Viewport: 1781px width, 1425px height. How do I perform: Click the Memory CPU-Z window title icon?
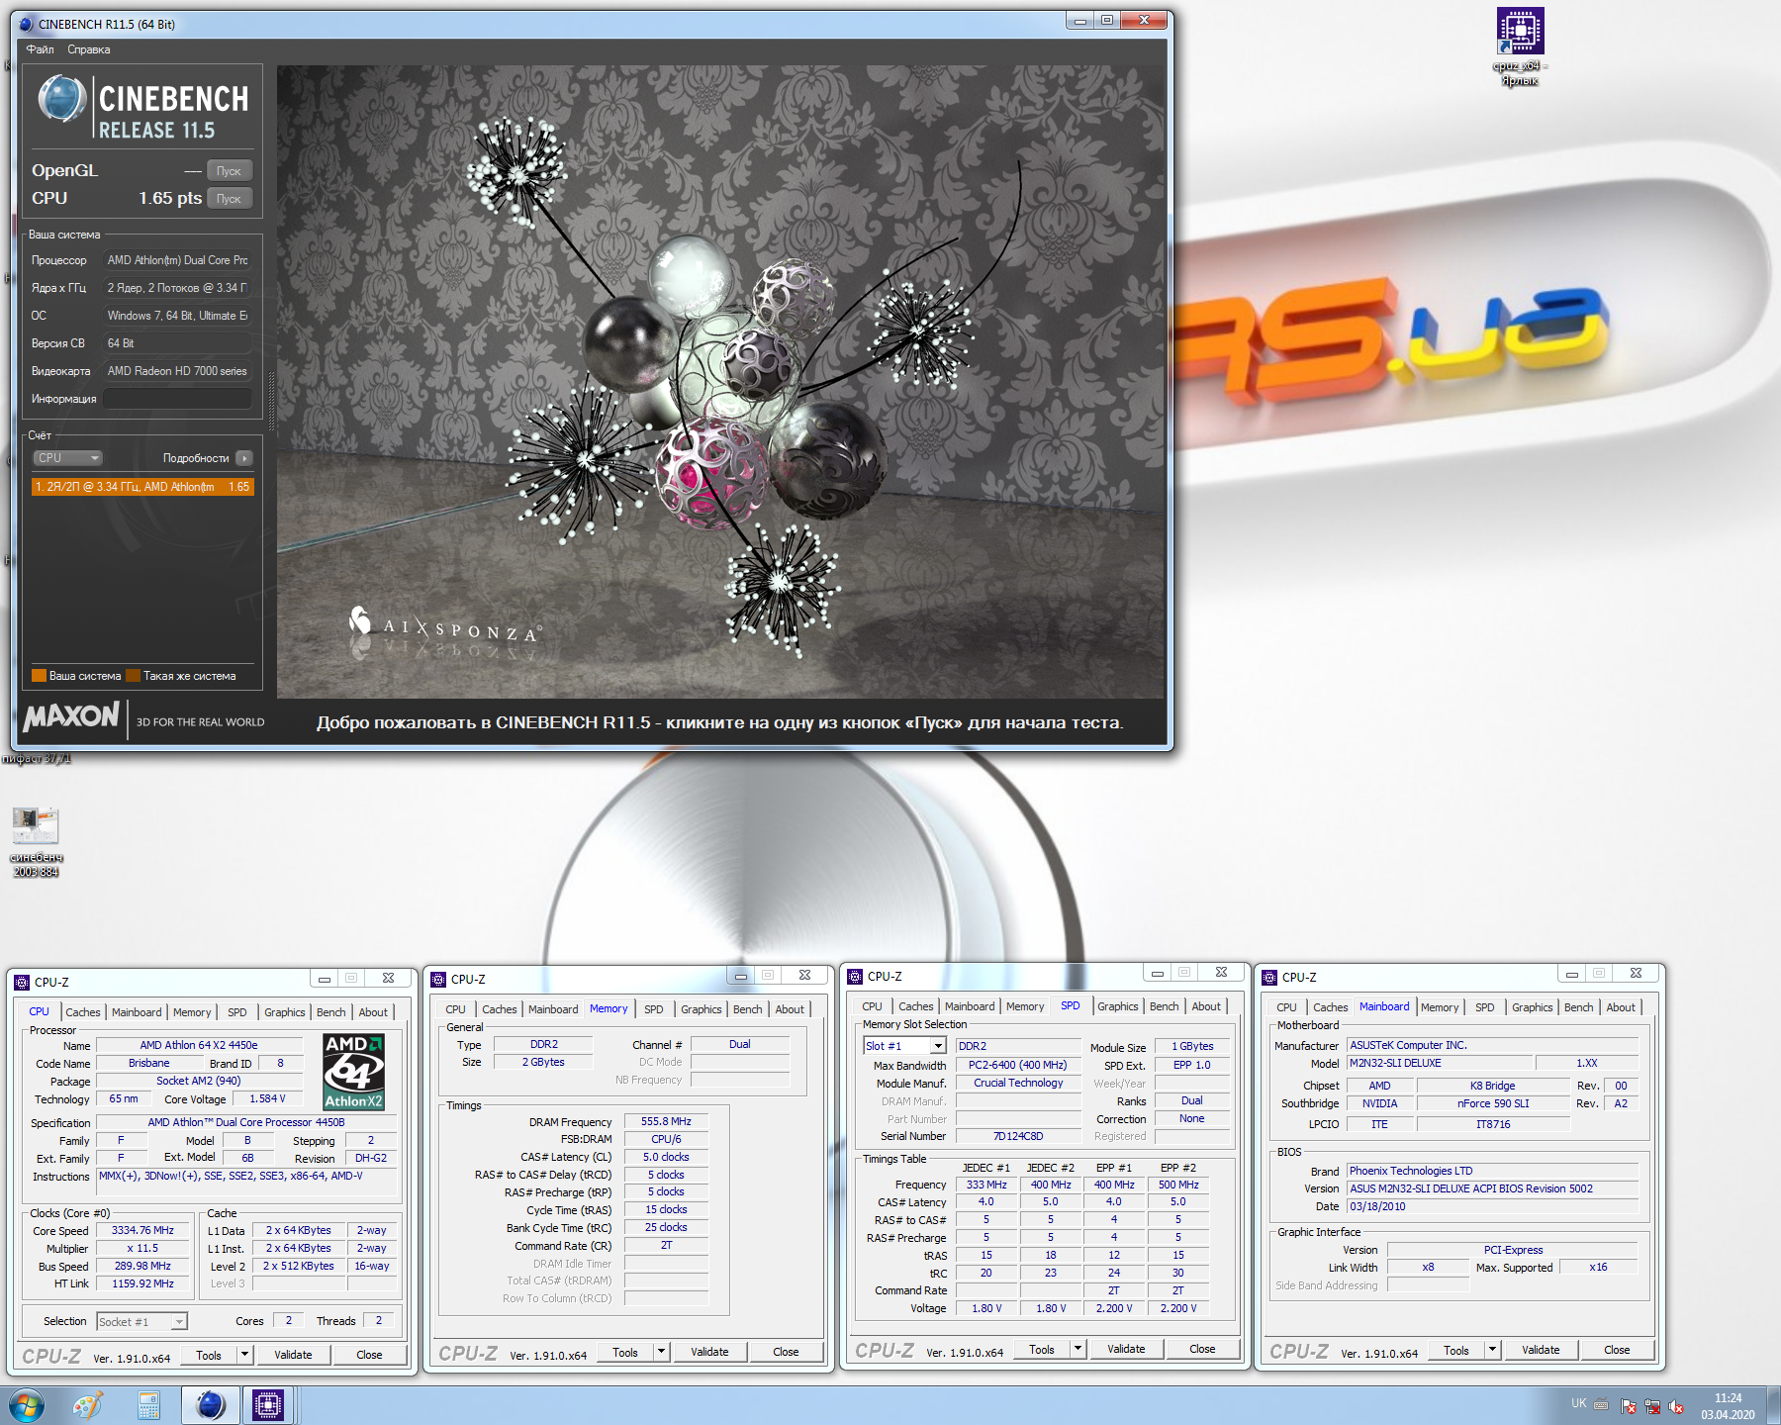pyautogui.click(x=438, y=979)
